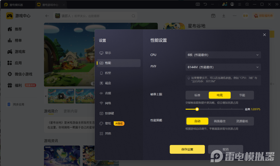Open the calendar check-in icon

(x=213, y=16)
